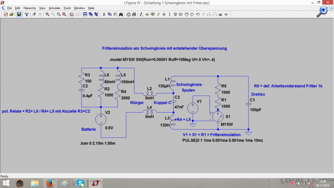Image resolution: width=334 pixels, height=188 pixels.
Task: Open the Help menu
Action: click(x=91, y=8)
